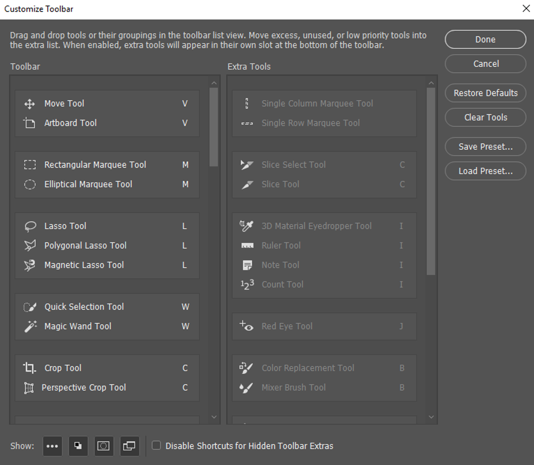Select the Artboard Tool icon
Viewport: 534px width, 465px height.
(x=30, y=123)
